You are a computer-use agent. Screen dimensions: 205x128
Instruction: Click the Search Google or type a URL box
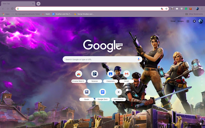click(102, 59)
